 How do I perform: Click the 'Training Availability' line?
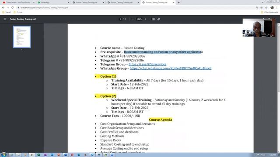157,80
